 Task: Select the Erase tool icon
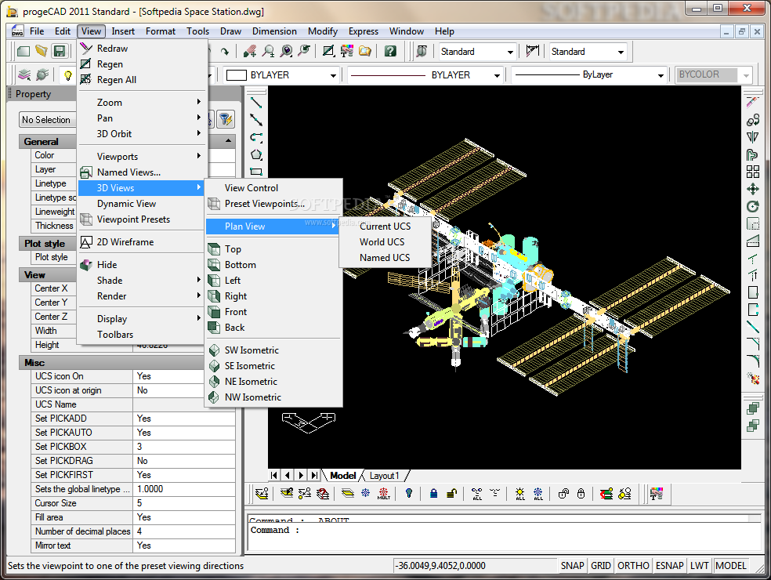(x=753, y=103)
